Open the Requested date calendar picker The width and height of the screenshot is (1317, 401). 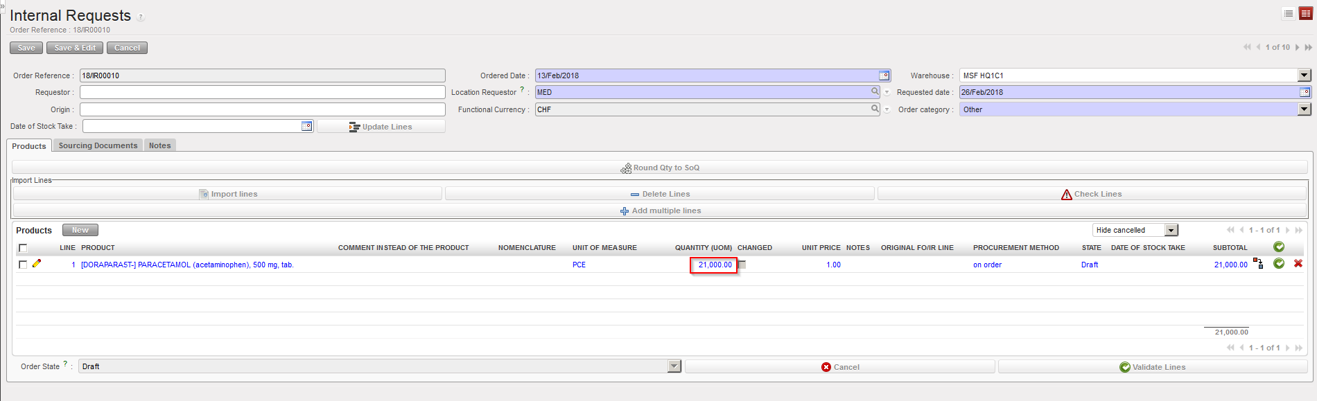tap(1305, 92)
